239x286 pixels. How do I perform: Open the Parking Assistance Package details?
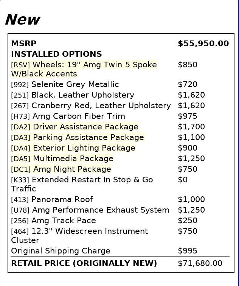pos(78,137)
